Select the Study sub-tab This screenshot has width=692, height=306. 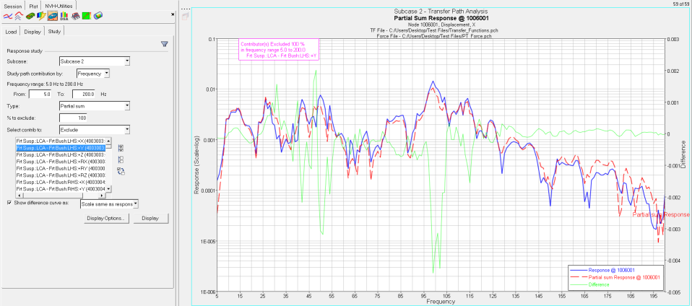[x=55, y=31]
